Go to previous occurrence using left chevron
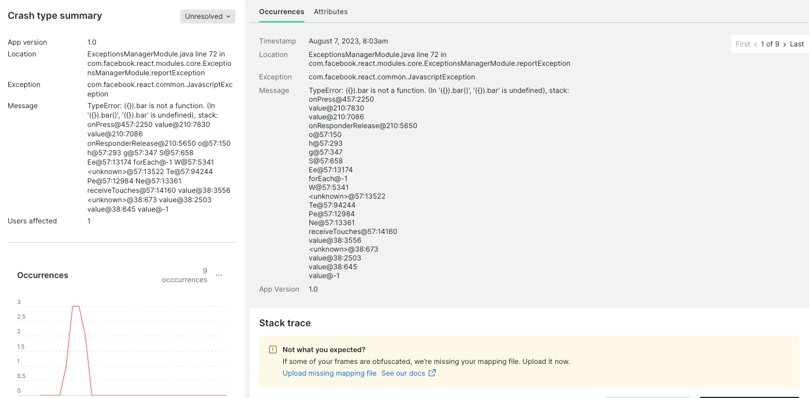Image resolution: width=809 pixels, height=398 pixels. tap(755, 44)
